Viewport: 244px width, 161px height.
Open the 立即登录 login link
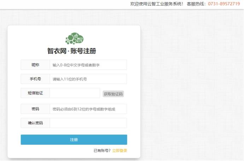coord(120,150)
